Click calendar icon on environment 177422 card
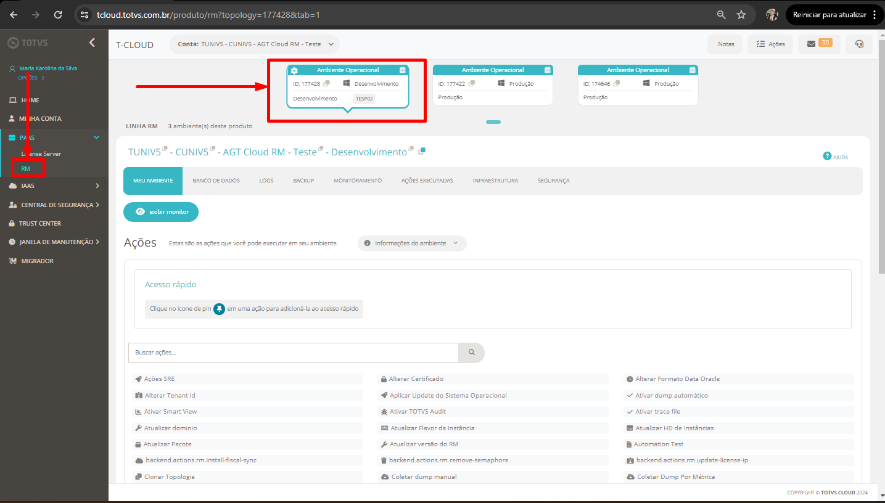This screenshot has width=885, height=503. 548,70
